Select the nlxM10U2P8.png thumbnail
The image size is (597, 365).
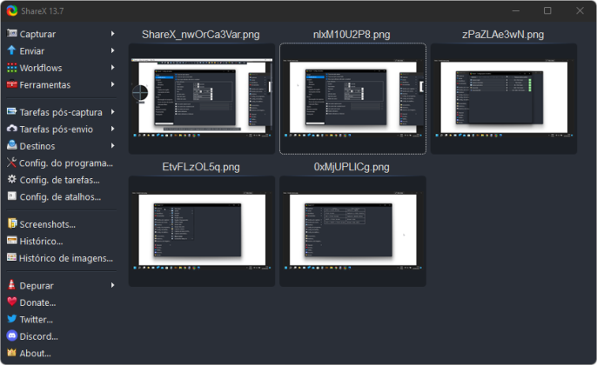(352, 98)
